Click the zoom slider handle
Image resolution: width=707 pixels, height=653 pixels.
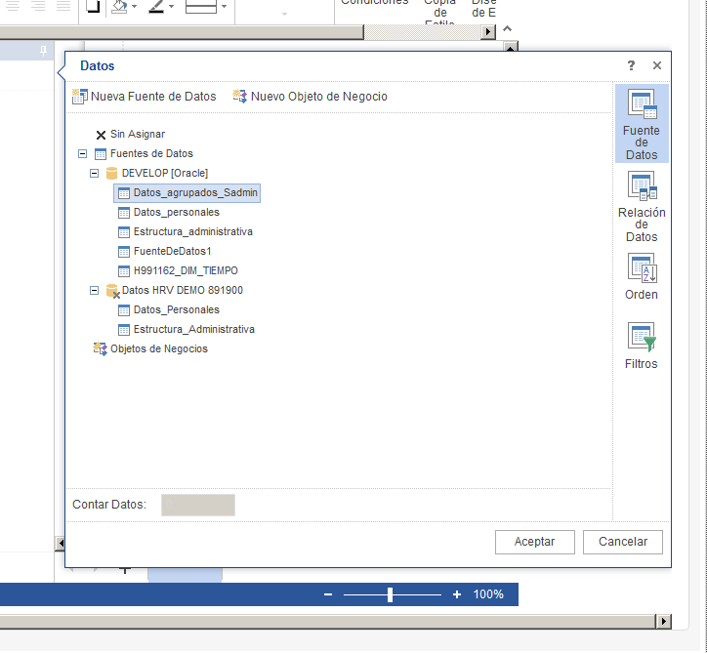(x=390, y=594)
